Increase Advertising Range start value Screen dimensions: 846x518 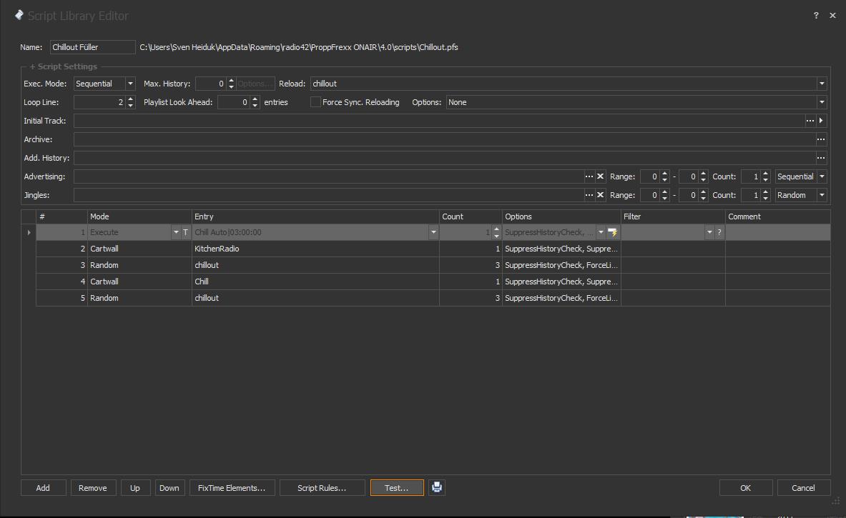(665, 174)
